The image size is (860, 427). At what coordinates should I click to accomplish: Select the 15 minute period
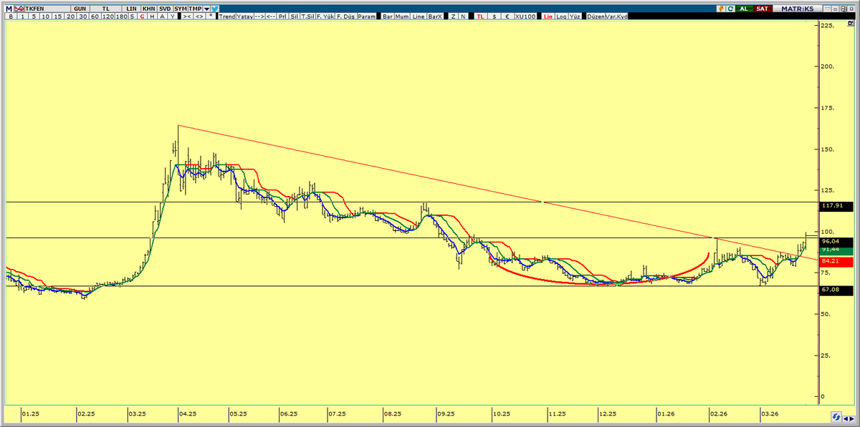(x=58, y=16)
